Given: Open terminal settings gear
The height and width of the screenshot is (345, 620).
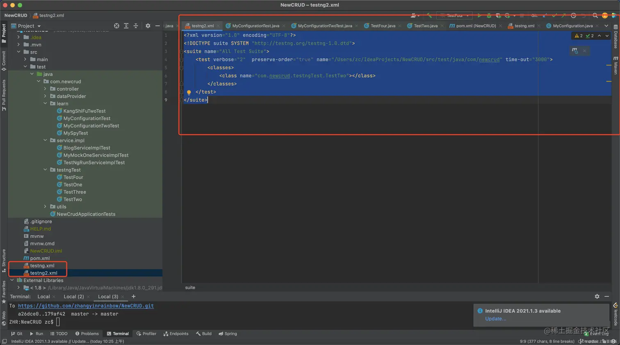Looking at the screenshot, I should point(597,296).
